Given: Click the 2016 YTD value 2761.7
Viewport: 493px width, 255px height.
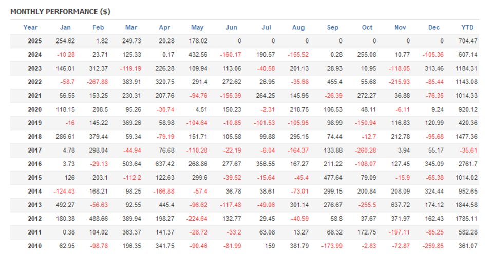Looking at the screenshot, I should pos(467,164).
